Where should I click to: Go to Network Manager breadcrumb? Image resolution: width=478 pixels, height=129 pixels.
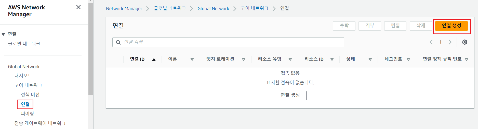click(x=124, y=8)
